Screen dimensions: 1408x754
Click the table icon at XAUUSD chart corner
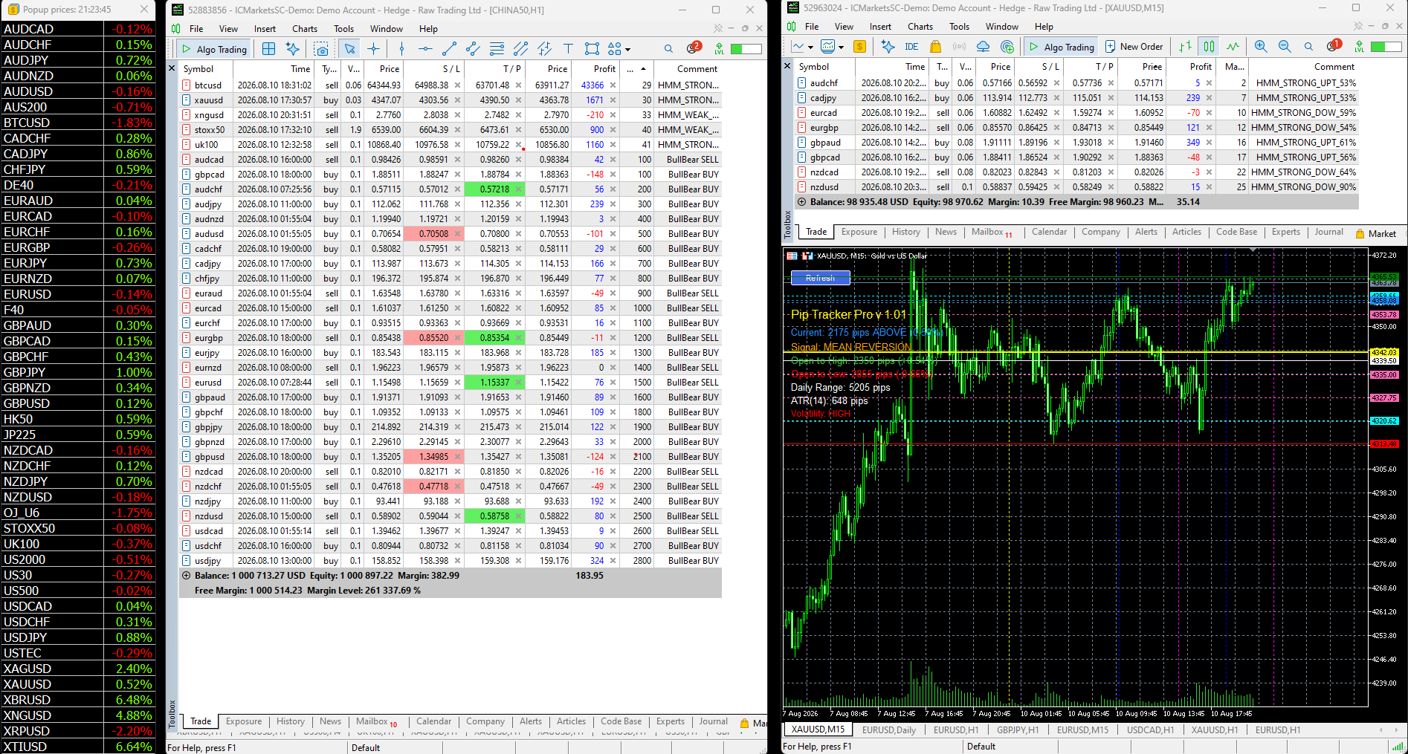coord(792,256)
